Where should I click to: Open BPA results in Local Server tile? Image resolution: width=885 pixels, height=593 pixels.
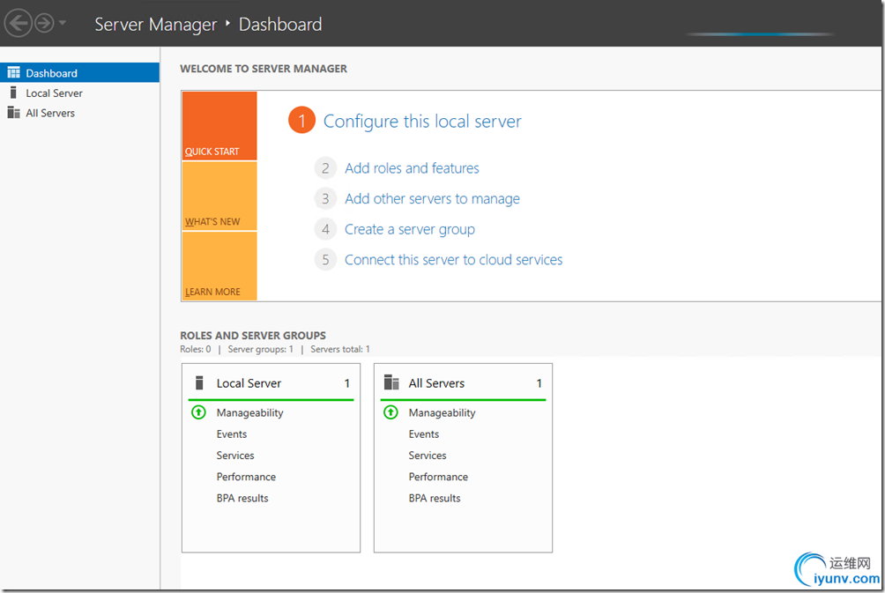coord(242,498)
